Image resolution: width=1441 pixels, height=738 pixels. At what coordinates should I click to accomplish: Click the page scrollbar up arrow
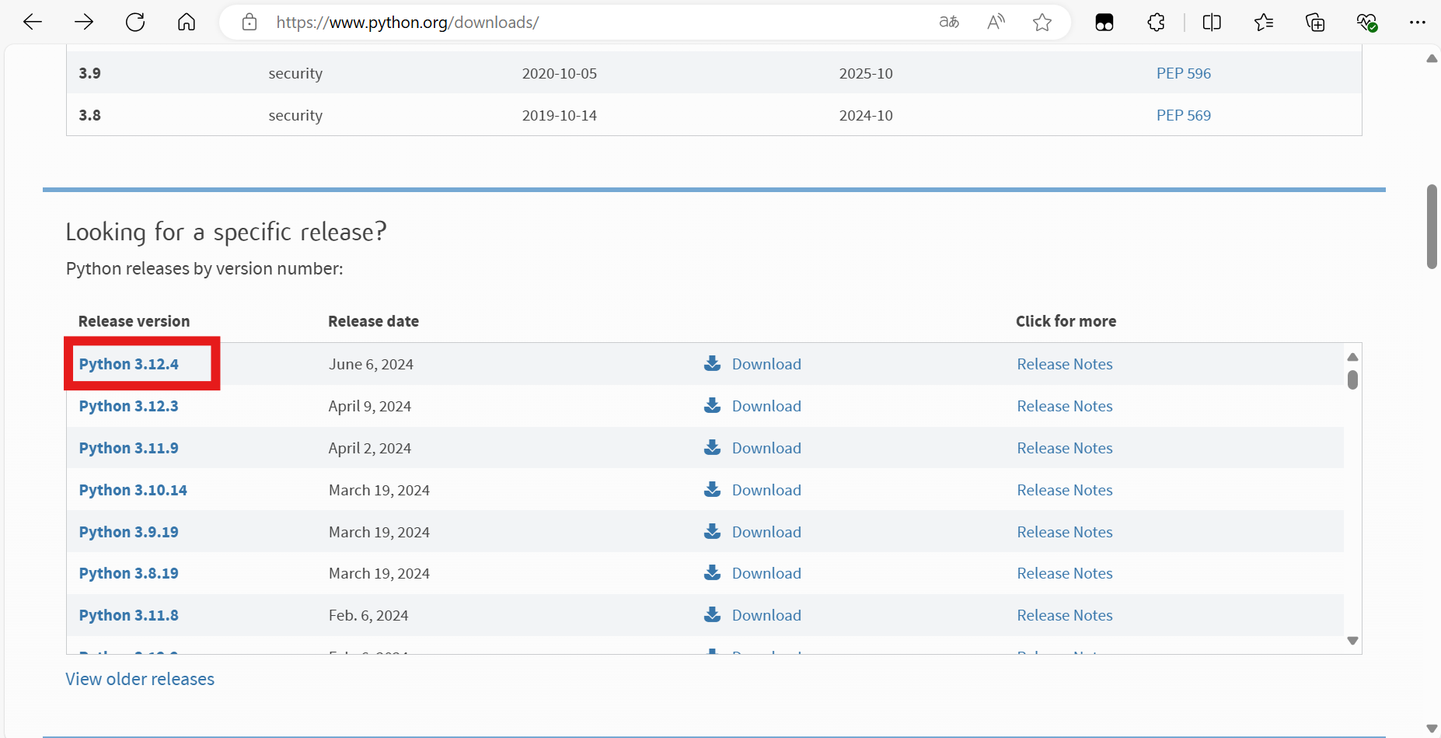pyautogui.click(x=1432, y=58)
